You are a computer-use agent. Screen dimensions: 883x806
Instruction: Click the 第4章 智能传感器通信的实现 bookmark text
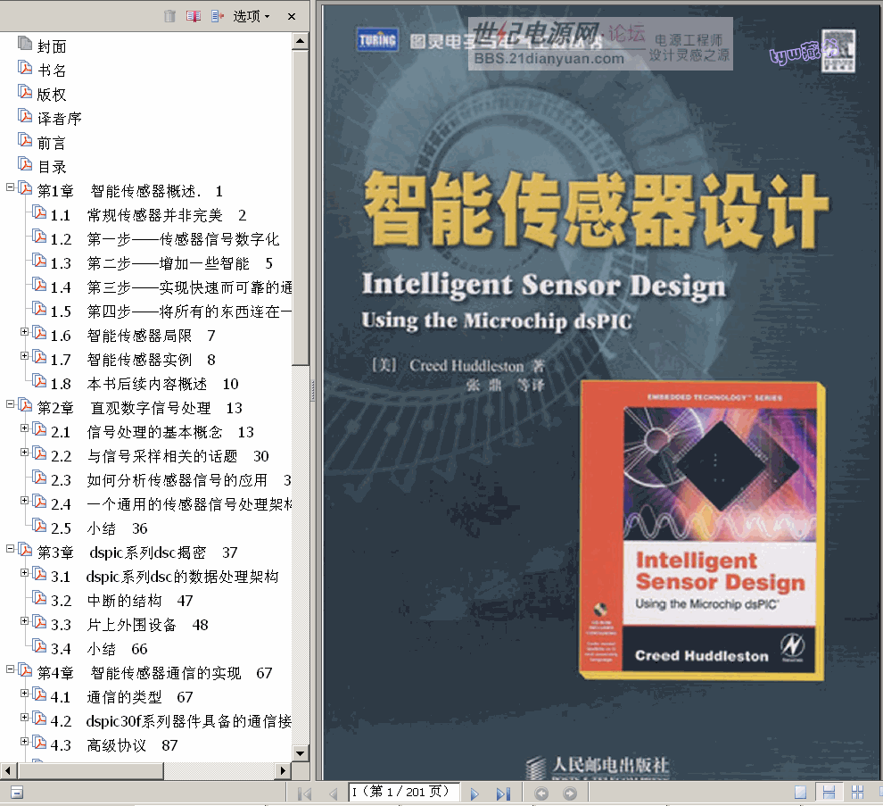point(154,674)
